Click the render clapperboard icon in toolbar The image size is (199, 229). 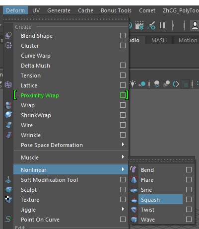(139, 25)
